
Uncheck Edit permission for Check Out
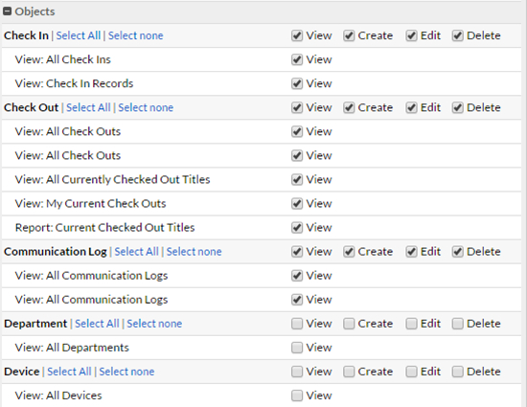click(411, 108)
